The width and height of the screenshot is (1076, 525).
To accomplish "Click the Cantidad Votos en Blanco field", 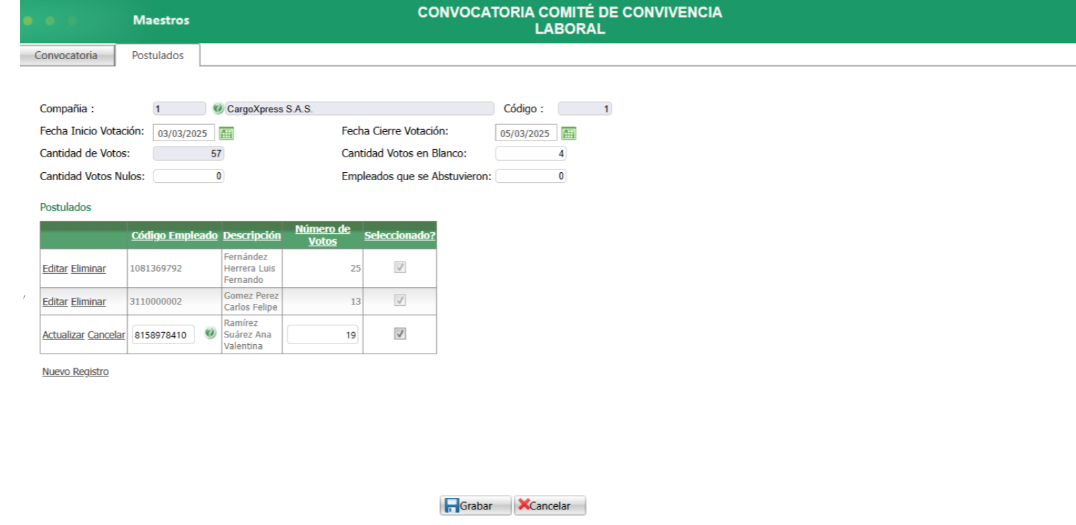I will click(531, 153).
